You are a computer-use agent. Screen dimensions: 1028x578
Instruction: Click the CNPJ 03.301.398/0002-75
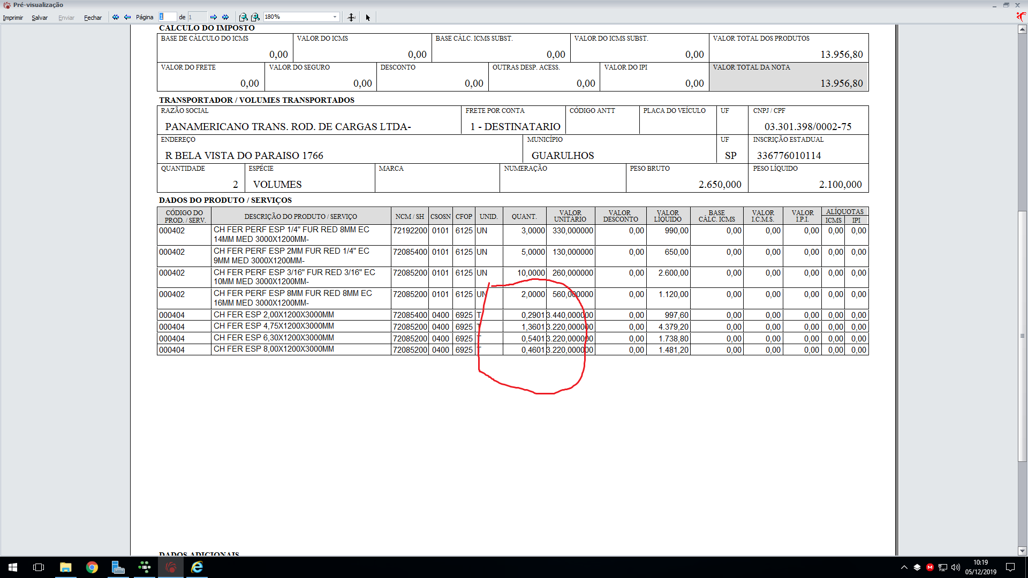808,127
